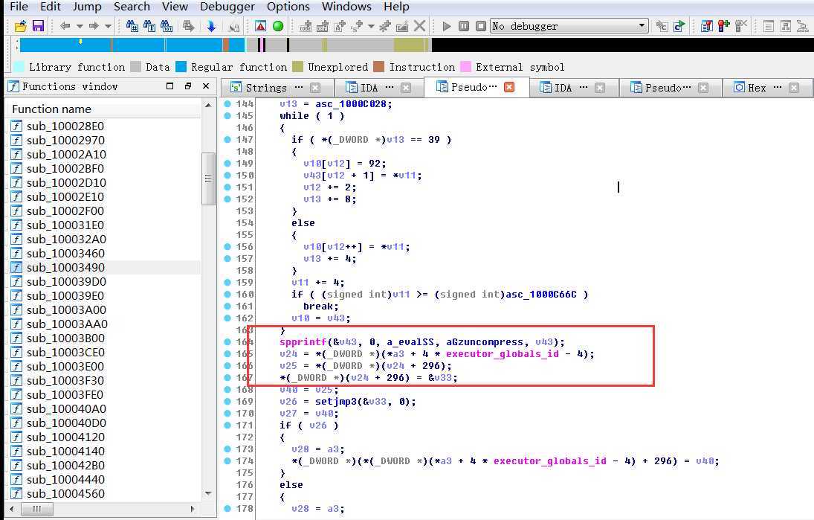Save the database with the floppy icon
The height and width of the screenshot is (520, 814).
click(38, 26)
